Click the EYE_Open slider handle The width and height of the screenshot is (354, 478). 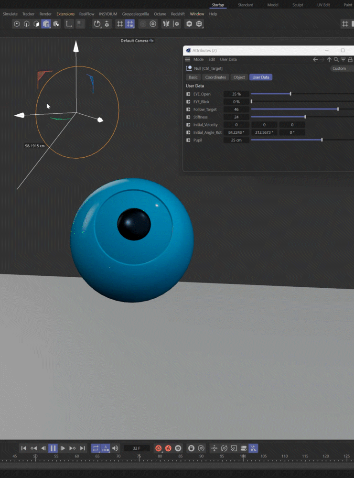click(x=290, y=94)
